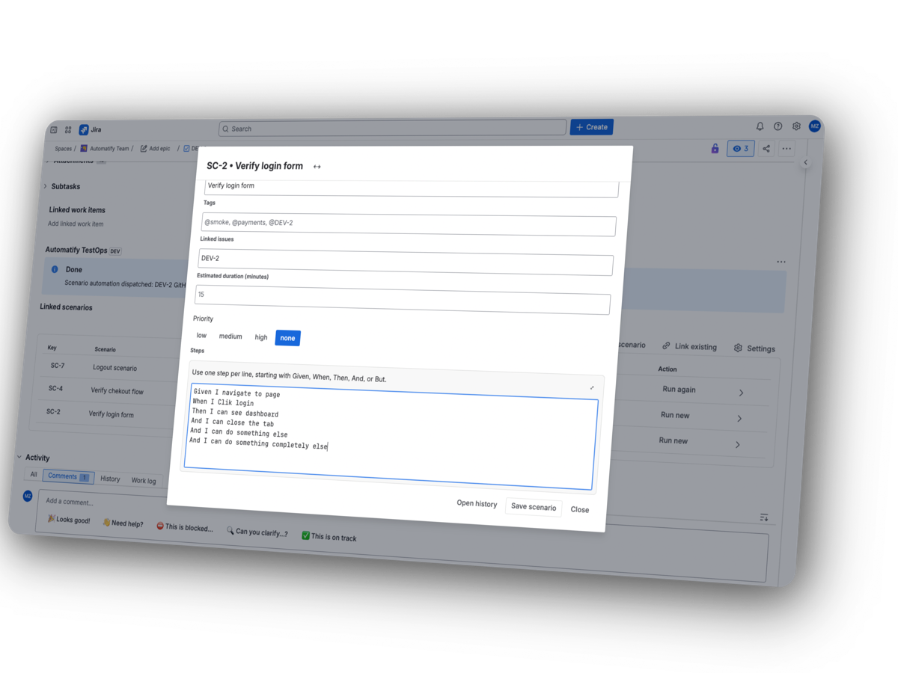Click the Jira logo

coord(91,129)
